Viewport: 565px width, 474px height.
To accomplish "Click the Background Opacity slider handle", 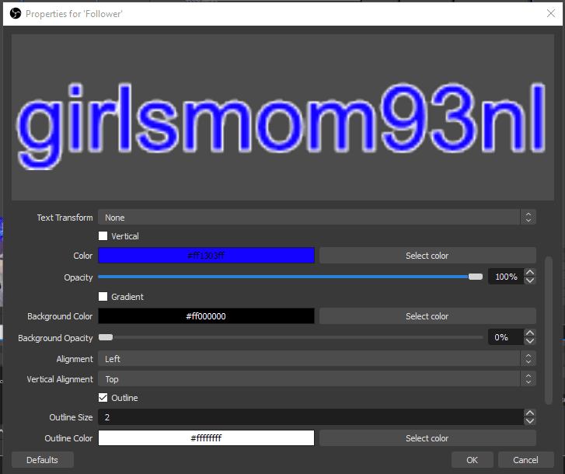I will pos(106,337).
